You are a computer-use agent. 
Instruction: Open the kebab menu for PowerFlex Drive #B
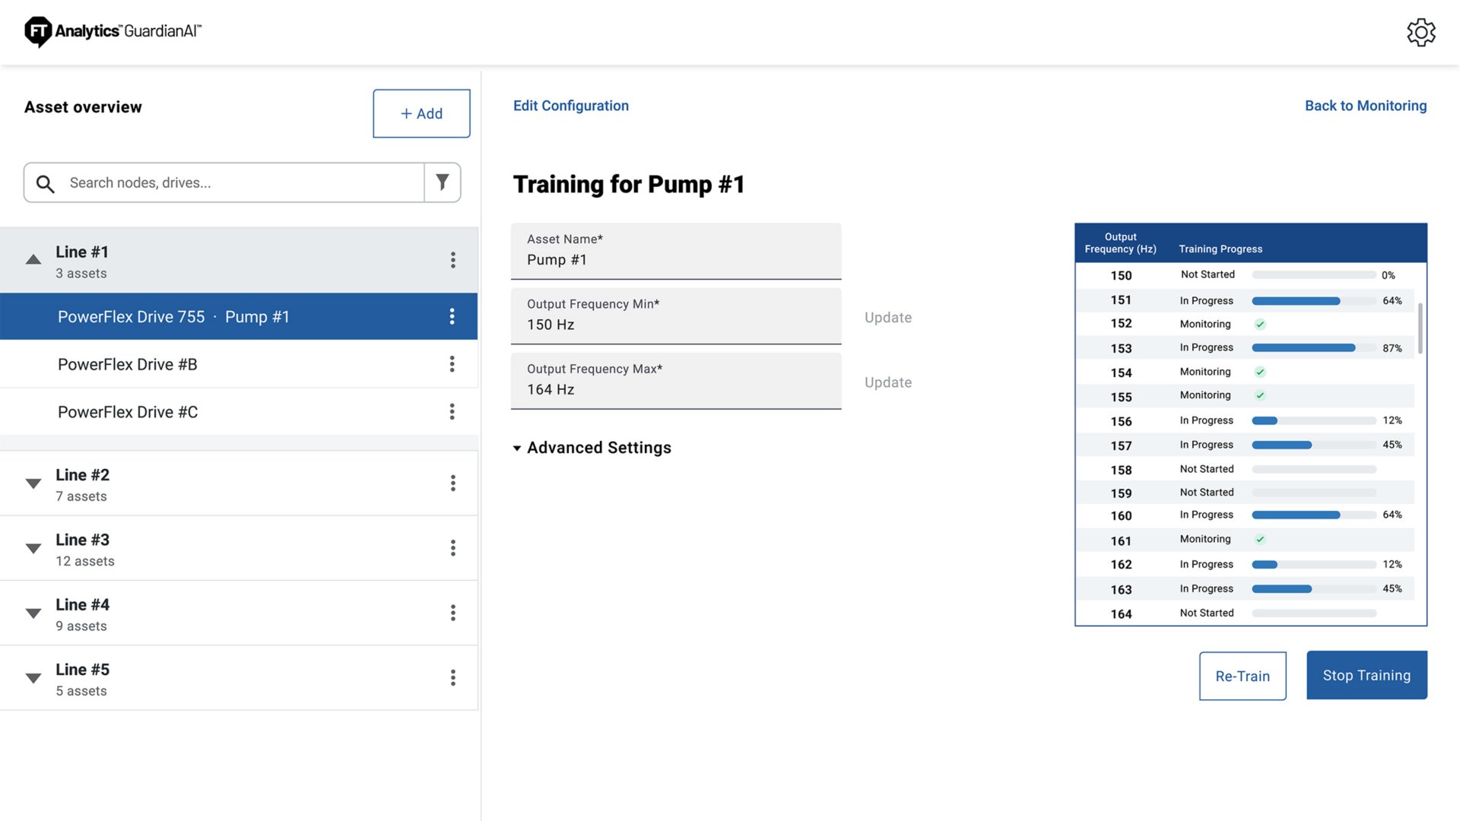pyautogui.click(x=452, y=364)
